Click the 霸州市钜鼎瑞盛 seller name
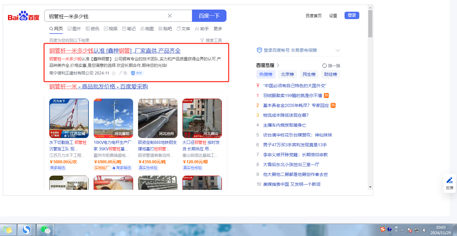The height and width of the screenshot is (236, 457). [112, 156]
